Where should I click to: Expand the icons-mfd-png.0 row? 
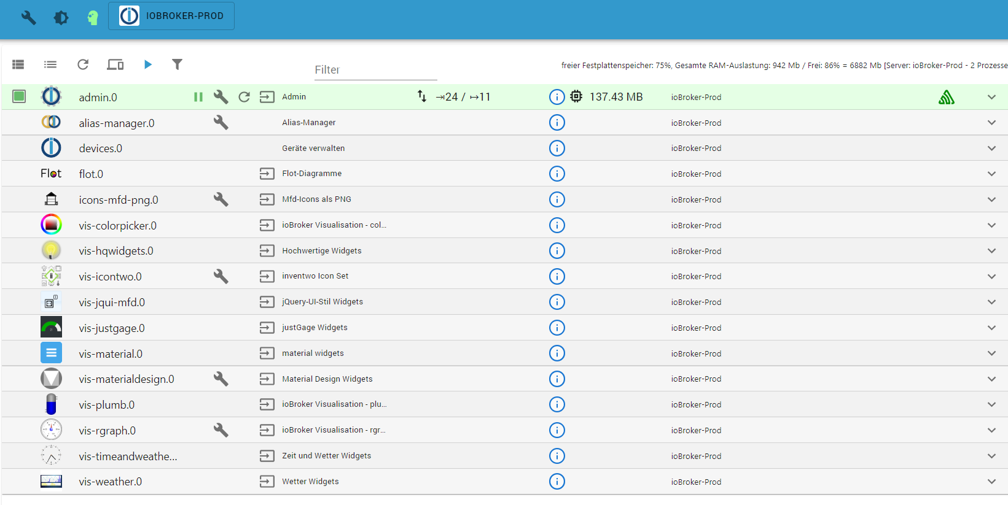(991, 199)
